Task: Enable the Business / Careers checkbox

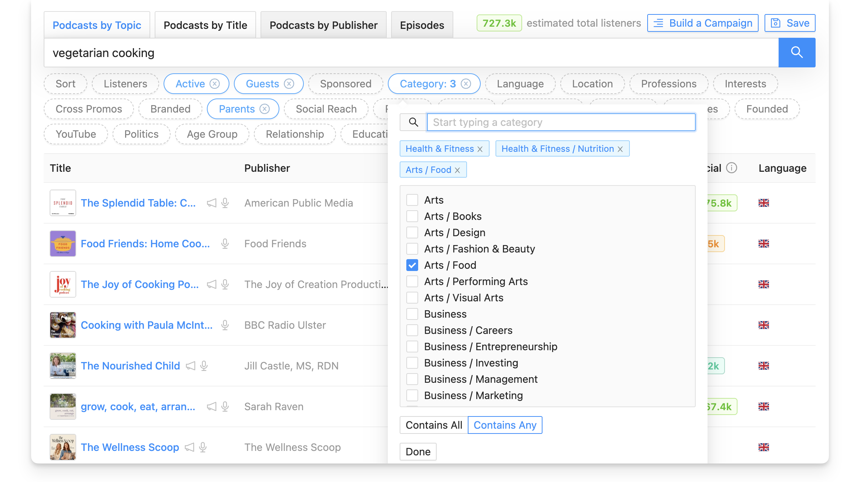Action: pyautogui.click(x=412, y=330)
